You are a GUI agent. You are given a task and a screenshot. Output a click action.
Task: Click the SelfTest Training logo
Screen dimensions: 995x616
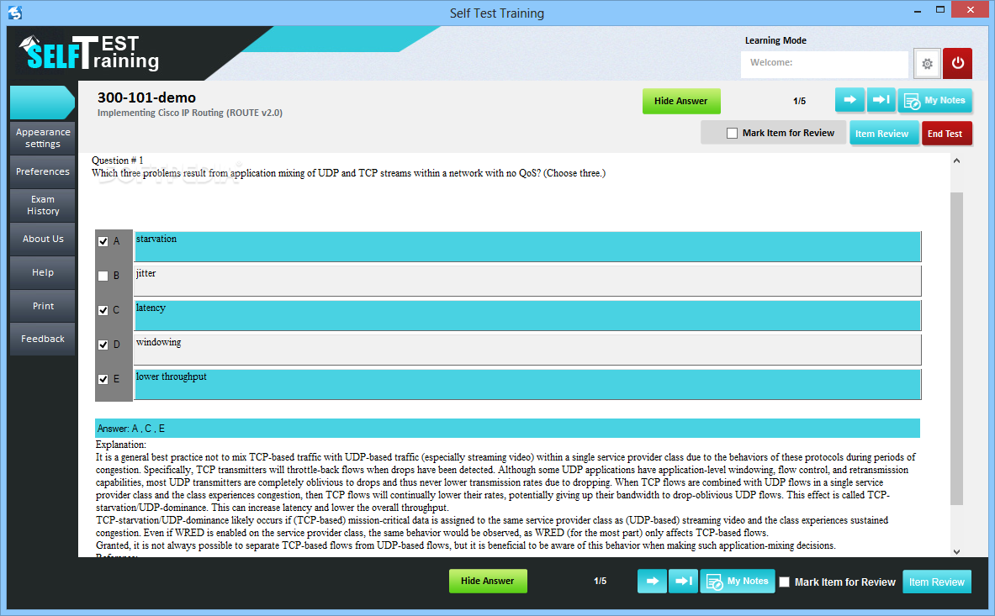(x=89, y=53)
